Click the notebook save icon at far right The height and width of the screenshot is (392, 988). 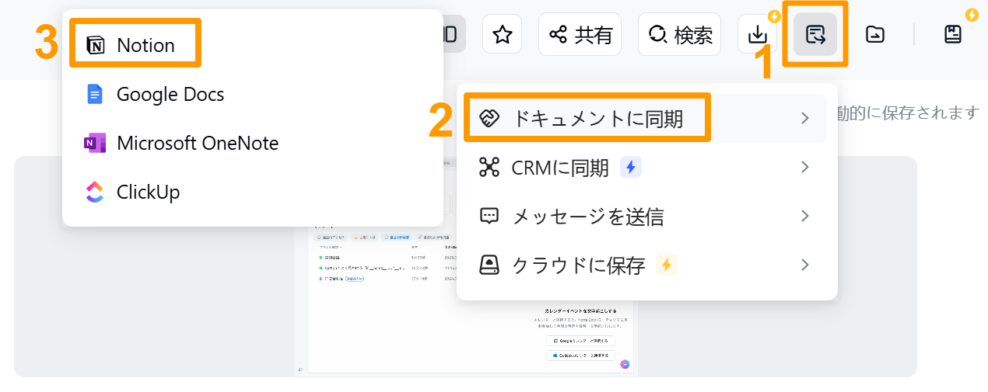click(x=953, y=34)
